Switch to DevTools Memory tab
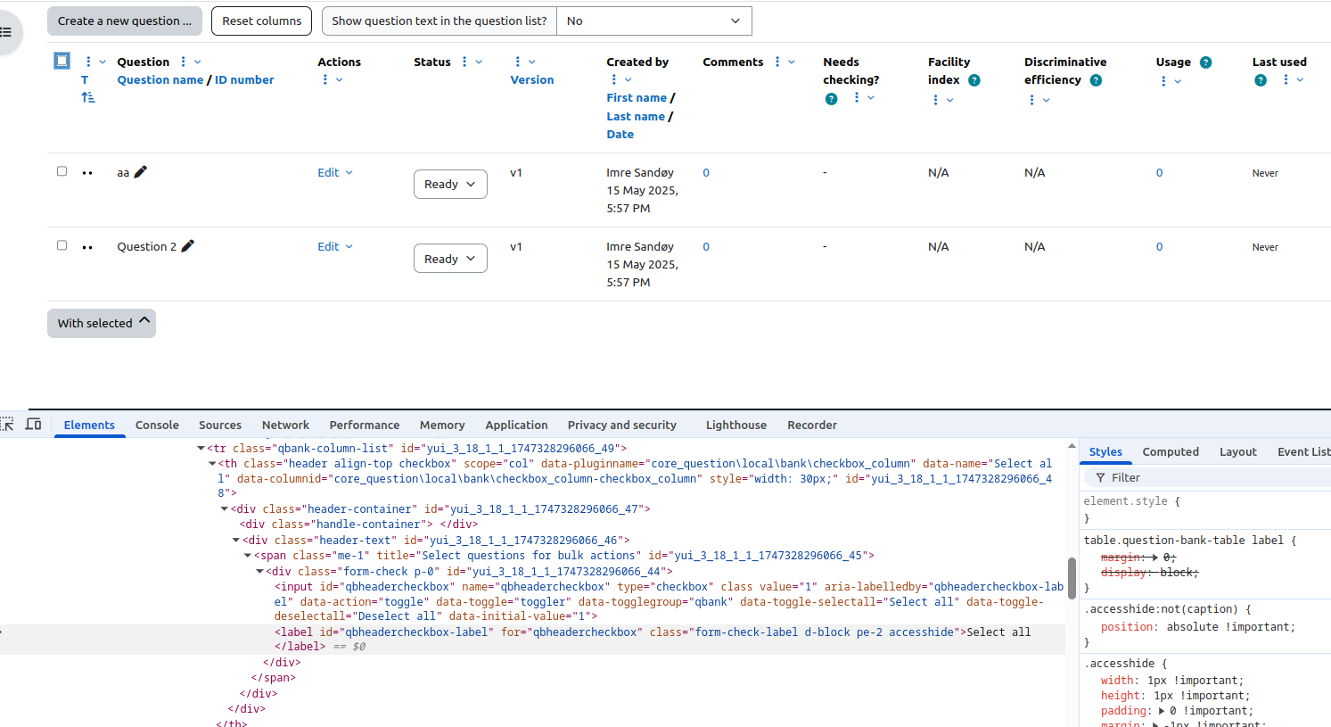1331x727 pixels. (x=442, y=425)
